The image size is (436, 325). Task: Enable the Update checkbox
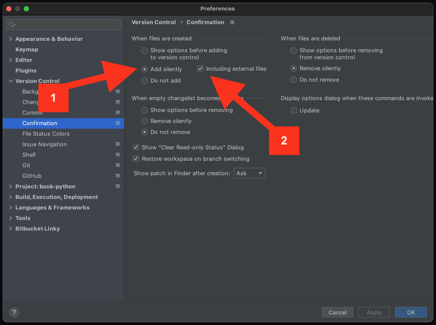[294, 111]
